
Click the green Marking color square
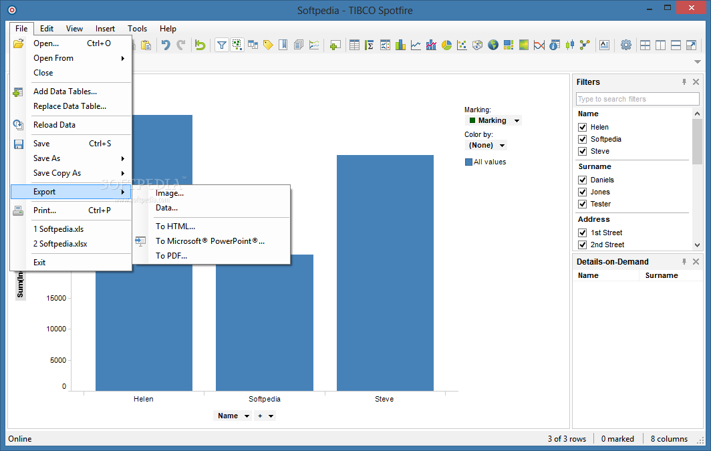coord(472,120)
